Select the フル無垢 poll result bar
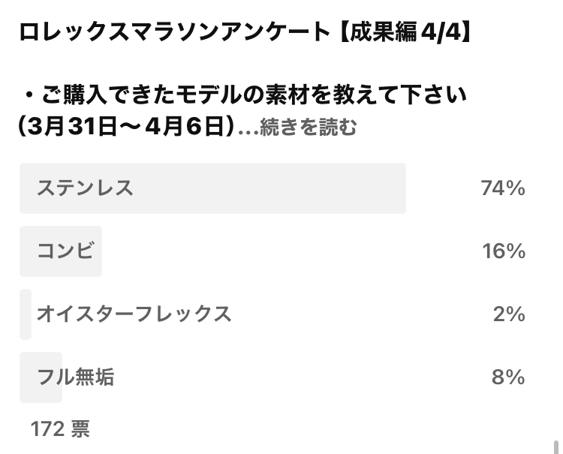 point(41,377)
